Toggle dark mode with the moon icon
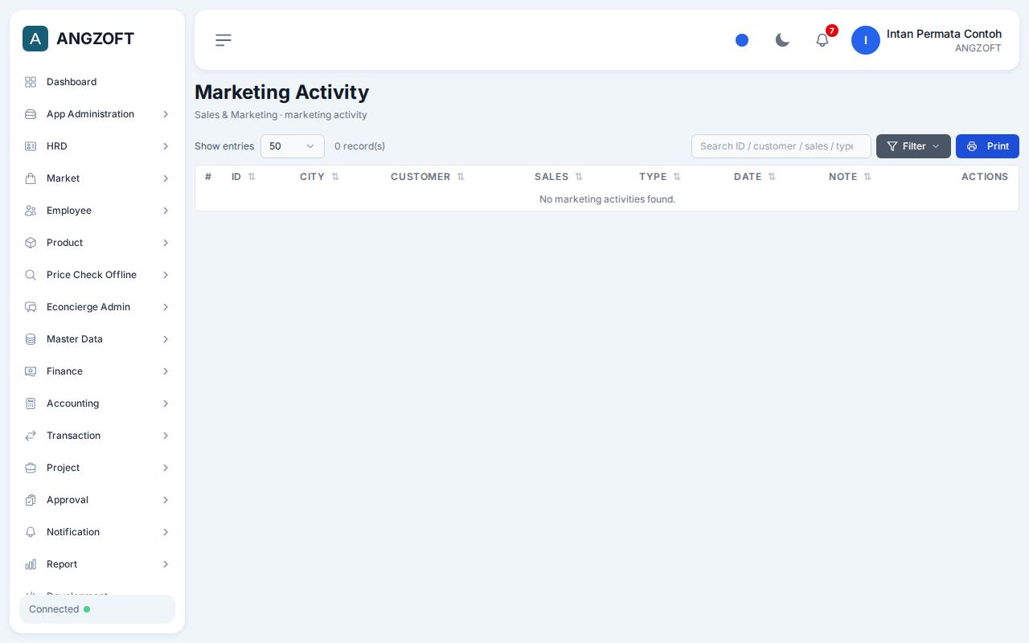This screenshot has height=643, width=1029. click(782, 40)
